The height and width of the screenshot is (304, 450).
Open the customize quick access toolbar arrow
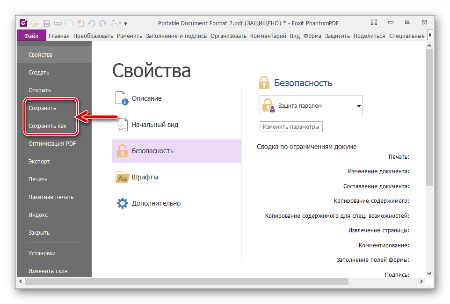[125, 23]
